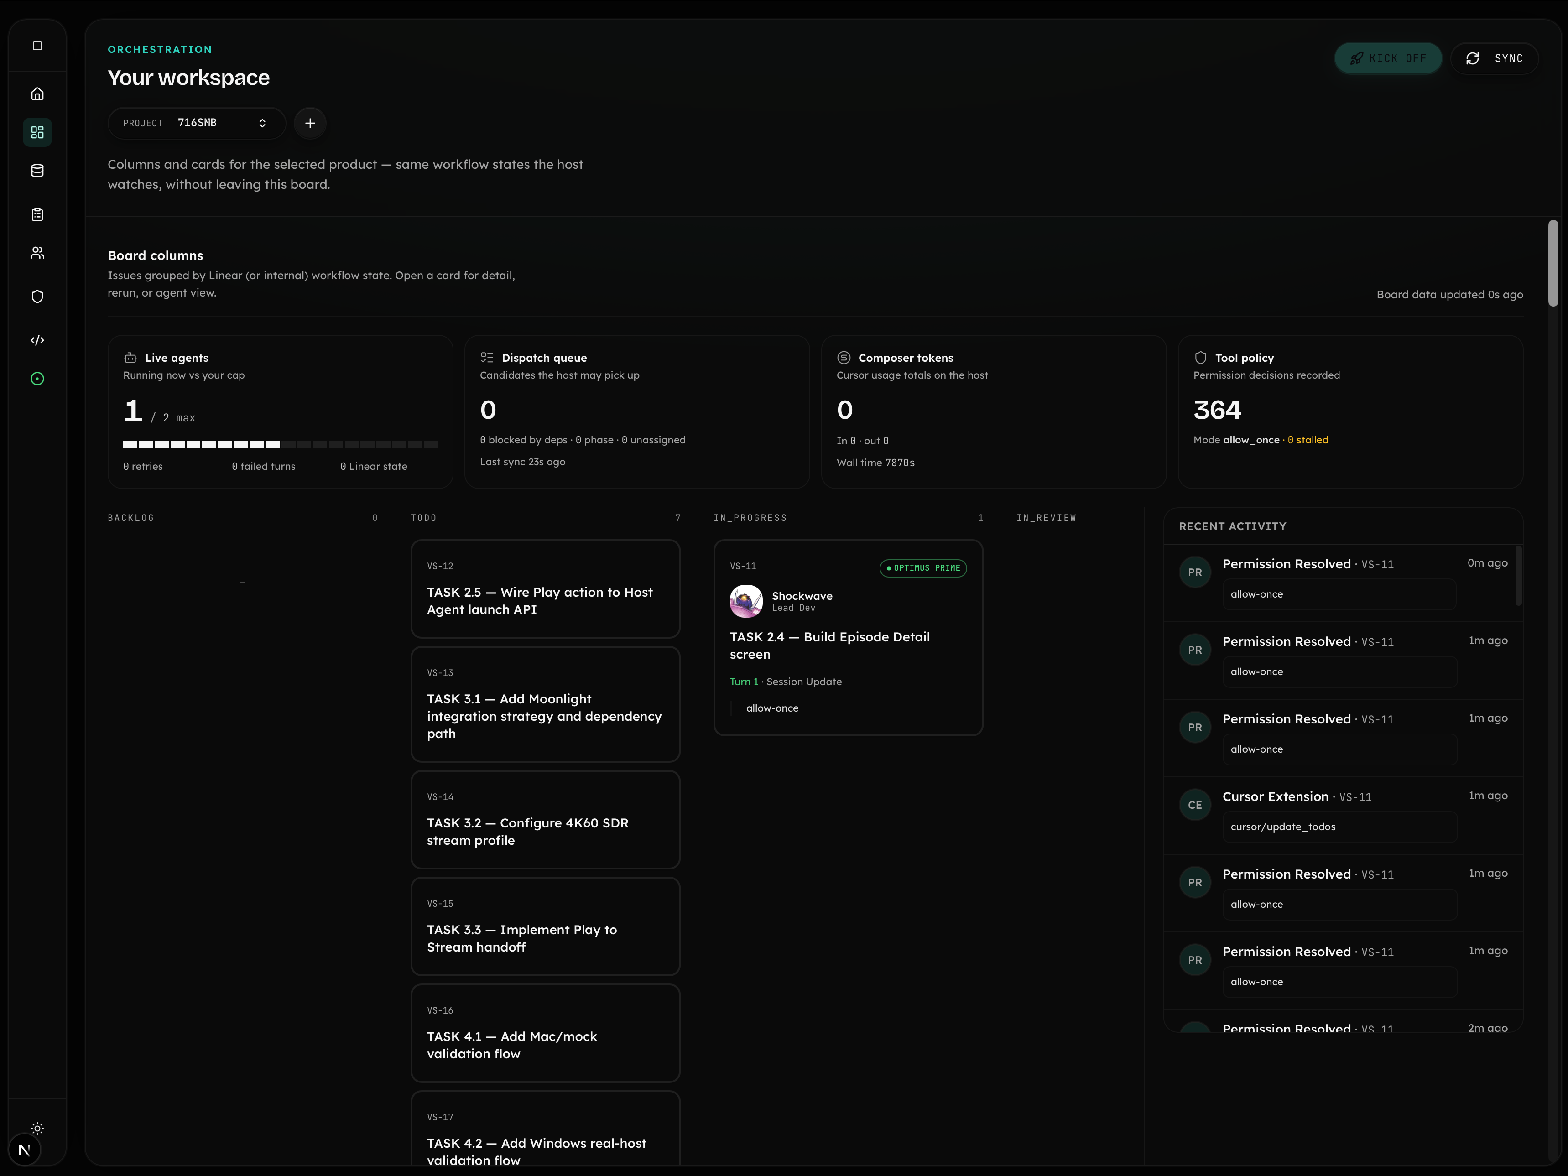Open the code brackets sidebar icon
This screenshot has height=1176, width=1568.
37,340
